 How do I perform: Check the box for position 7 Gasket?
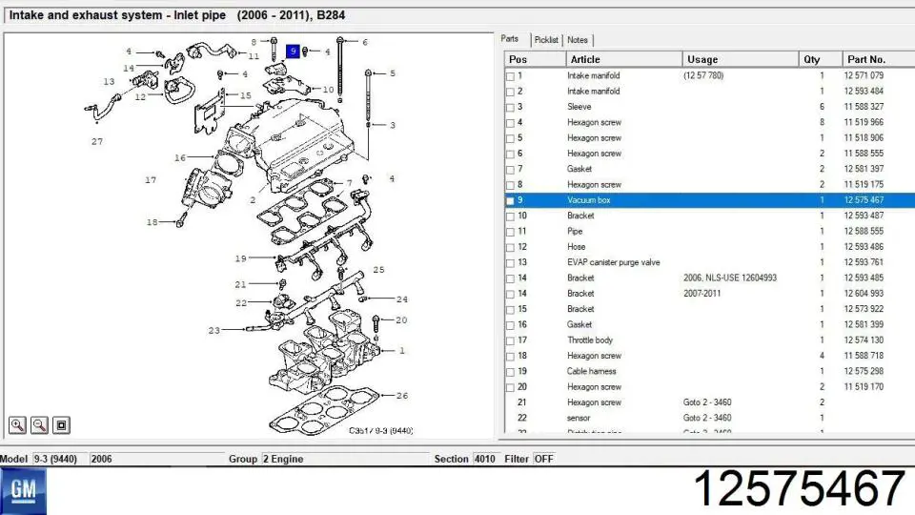click(511, 170)
